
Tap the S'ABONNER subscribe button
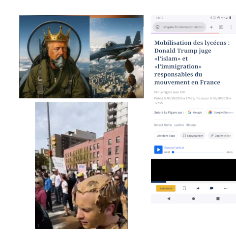pyautogui.click(x=166, y=188)
